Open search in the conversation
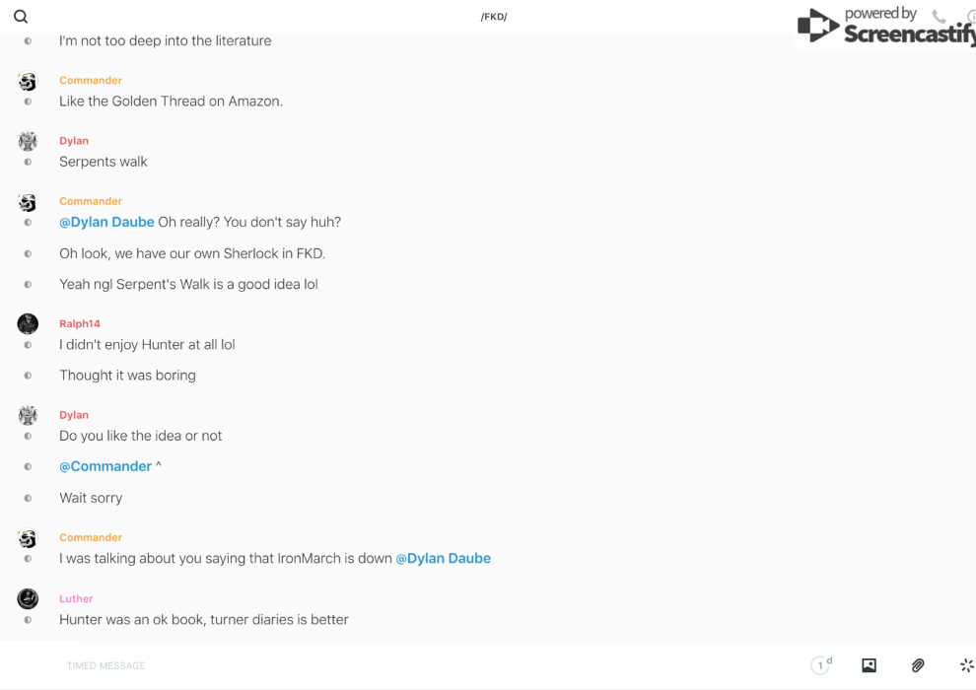This screenshot has width=976, height=690. click(x=21, y=17)
